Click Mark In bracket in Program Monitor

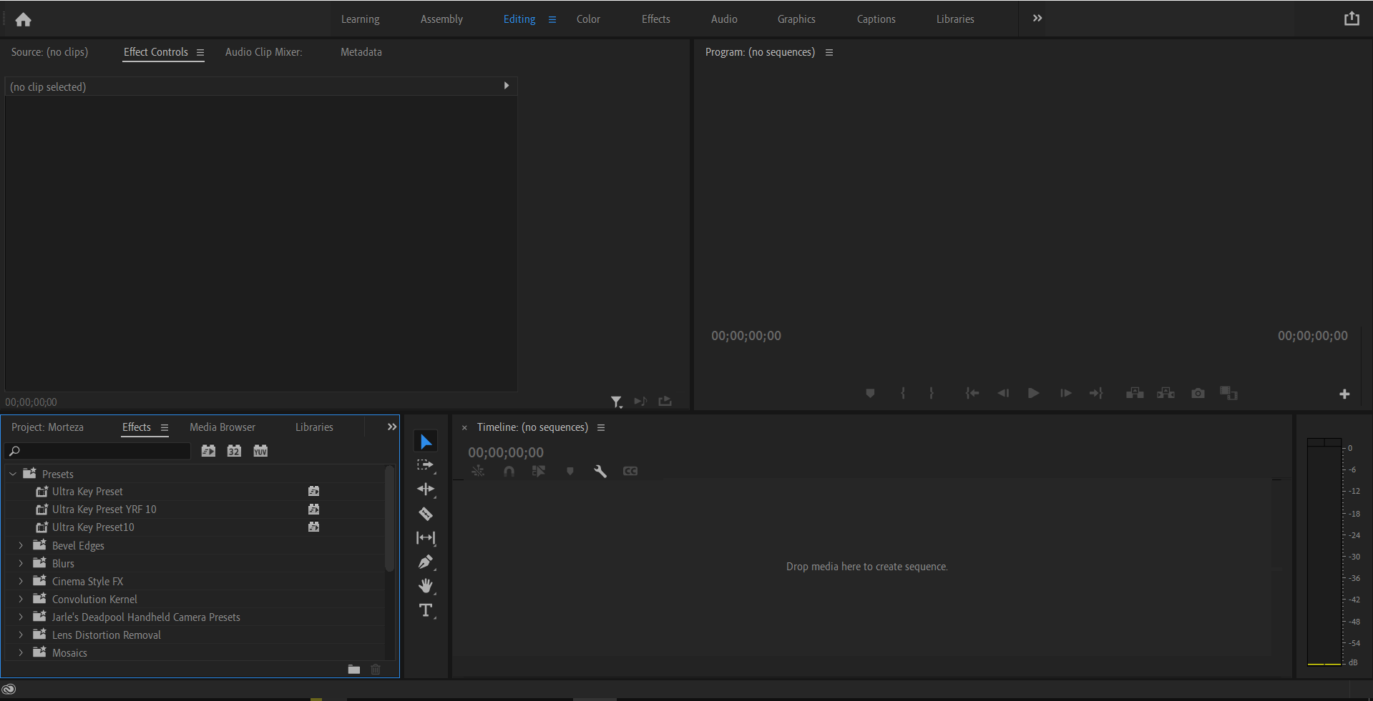[x=903, y=394]
